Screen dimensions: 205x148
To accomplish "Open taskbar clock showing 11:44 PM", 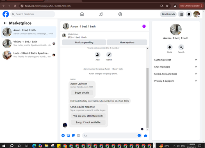I will point(191,146).
